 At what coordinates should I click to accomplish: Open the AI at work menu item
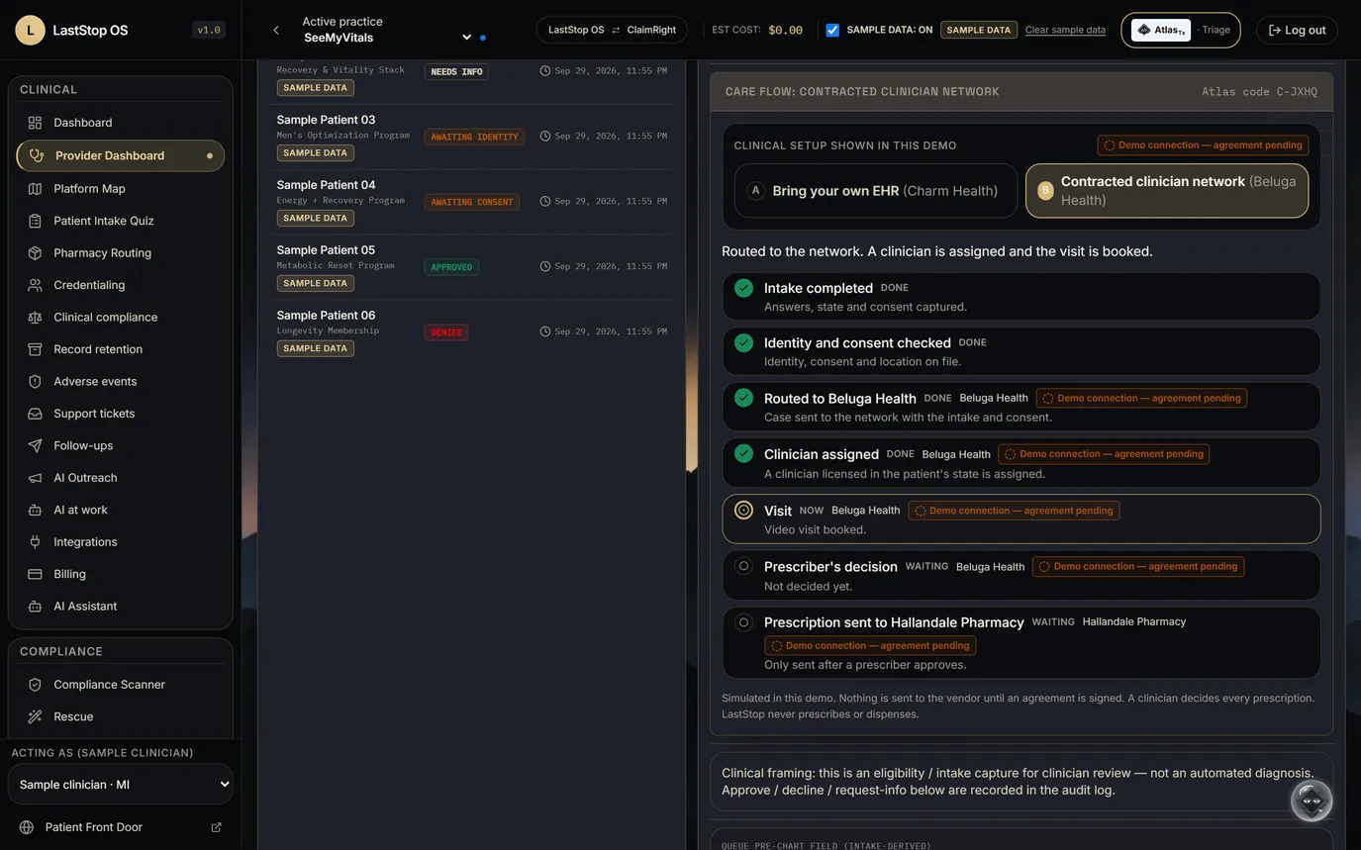point(121,510)
